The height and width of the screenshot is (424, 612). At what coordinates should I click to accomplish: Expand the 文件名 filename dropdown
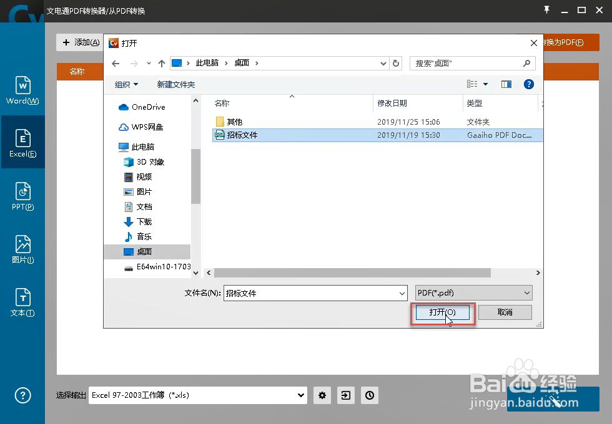pyautogui.click(x=402, y=294)
